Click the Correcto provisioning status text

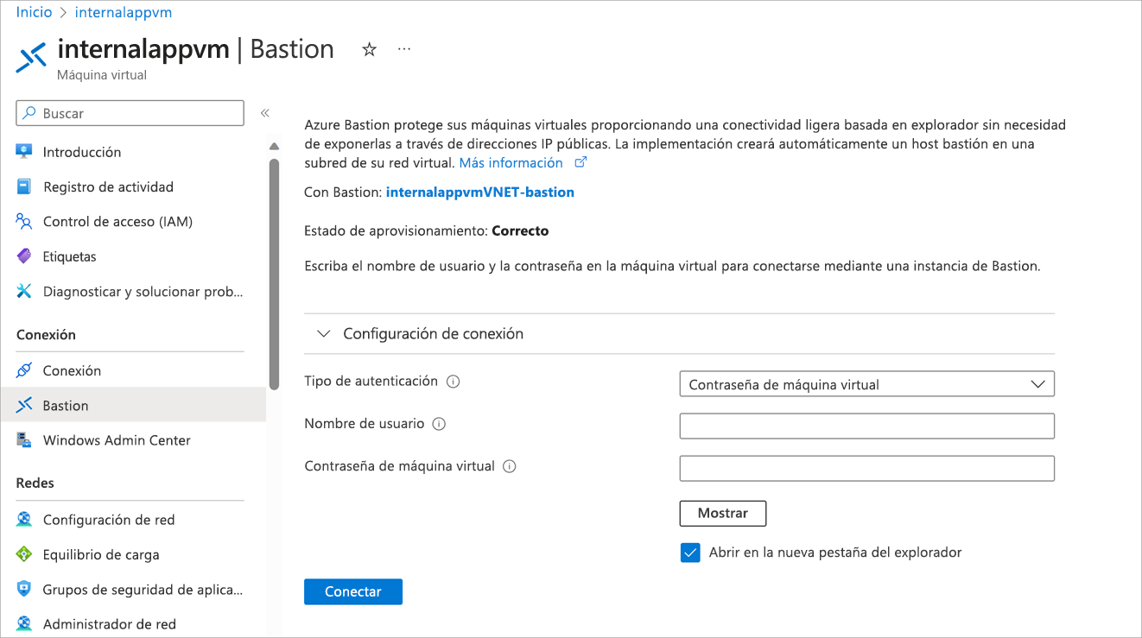pos(520,231)
